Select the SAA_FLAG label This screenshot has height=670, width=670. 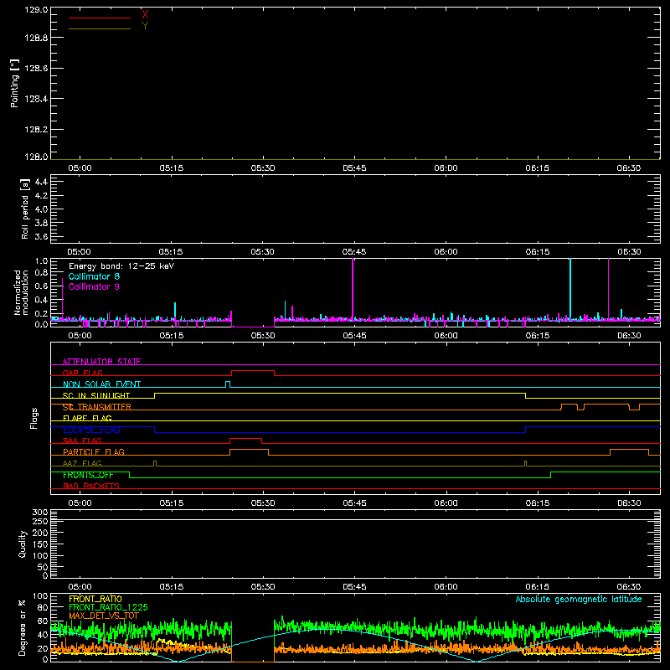82,441
